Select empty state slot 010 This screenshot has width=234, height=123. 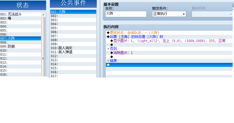click(x=21, y=51)
